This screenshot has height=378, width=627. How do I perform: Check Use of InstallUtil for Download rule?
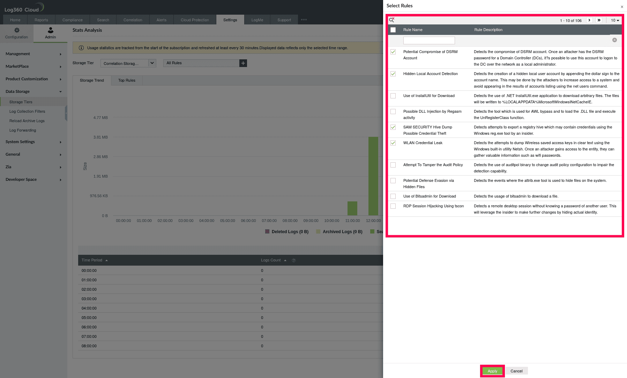coord(393,96)
